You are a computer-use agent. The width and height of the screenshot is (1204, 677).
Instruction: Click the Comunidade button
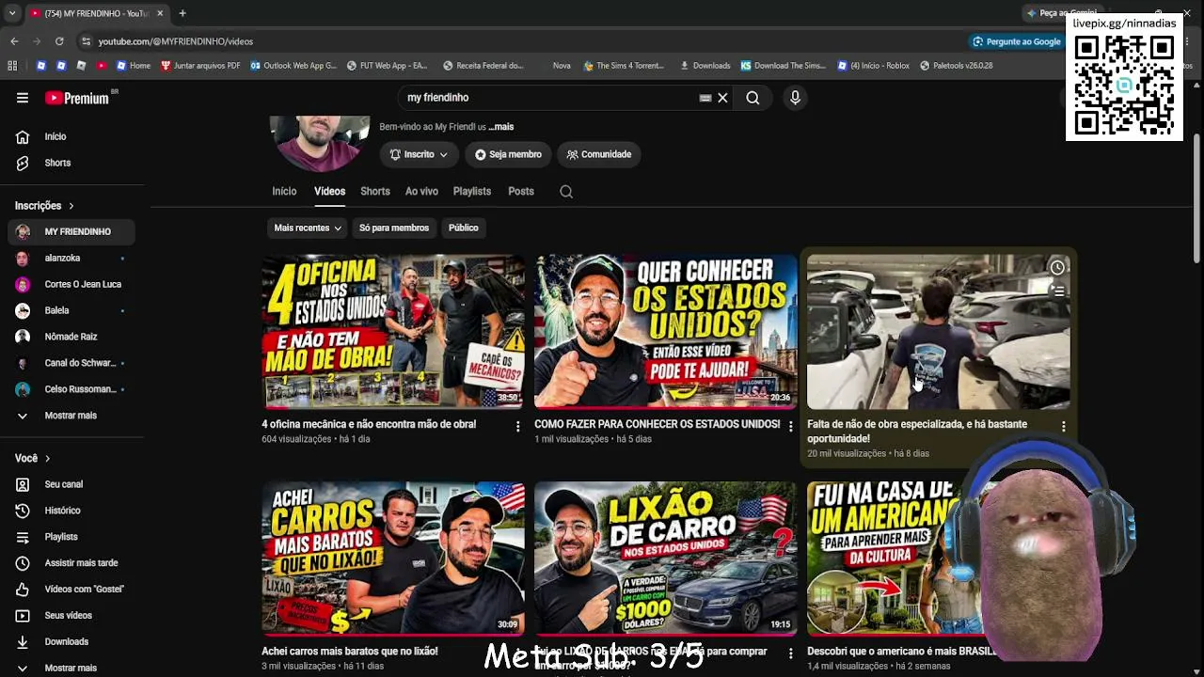[x=599, y=154]
